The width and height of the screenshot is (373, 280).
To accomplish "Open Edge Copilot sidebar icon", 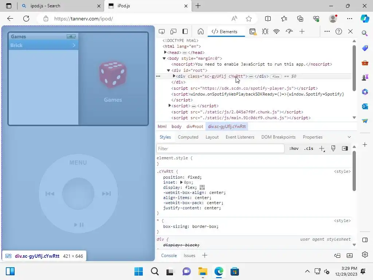I will point(365,19).
